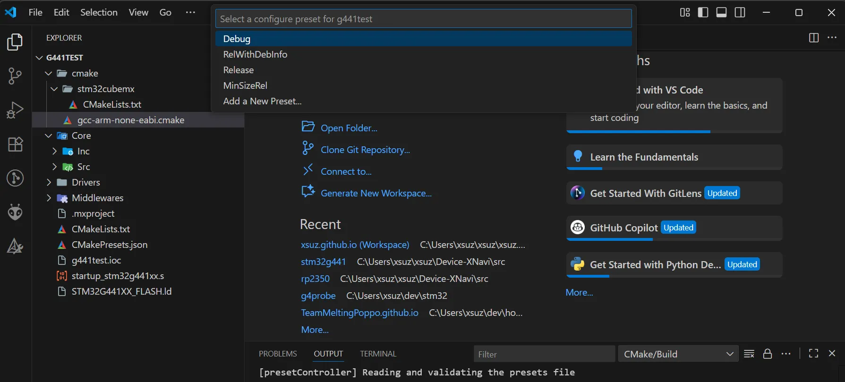Maximize the panel size
Screen dimensions: 845x382
coord(813,354)
